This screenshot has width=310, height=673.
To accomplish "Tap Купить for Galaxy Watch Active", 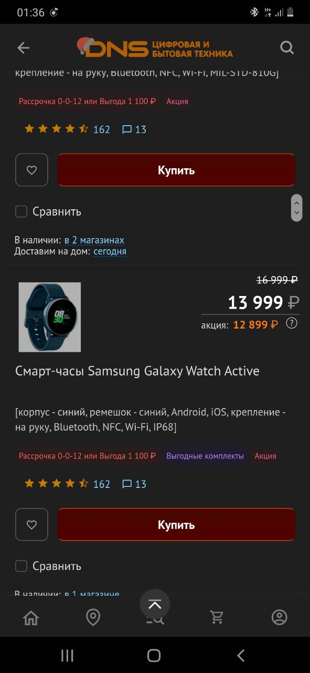I will point(177,524).
